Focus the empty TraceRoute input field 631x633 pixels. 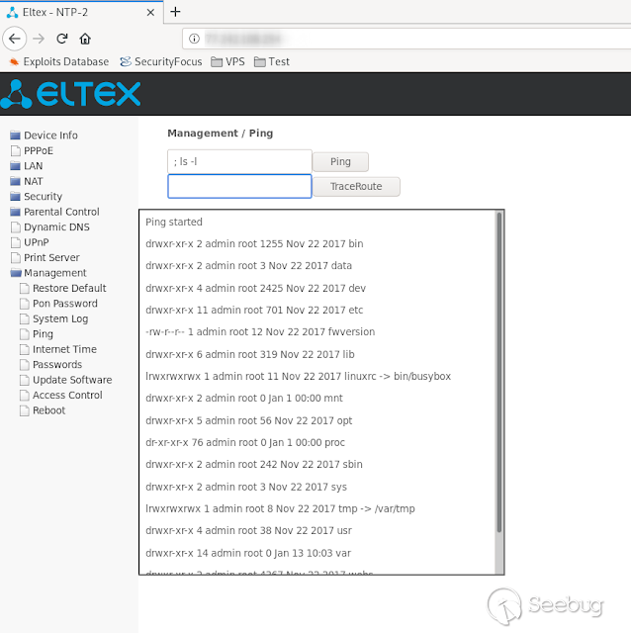coord(239,187)
